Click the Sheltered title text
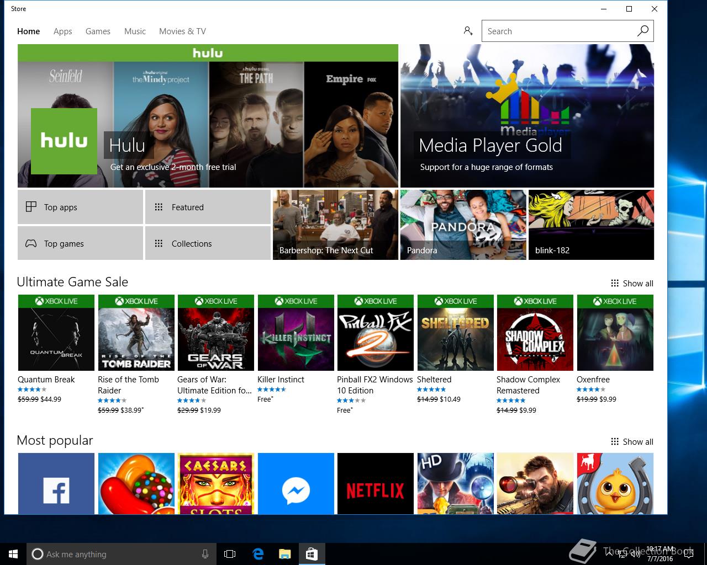This screenshot has width=707, height=565. (434, 380)
